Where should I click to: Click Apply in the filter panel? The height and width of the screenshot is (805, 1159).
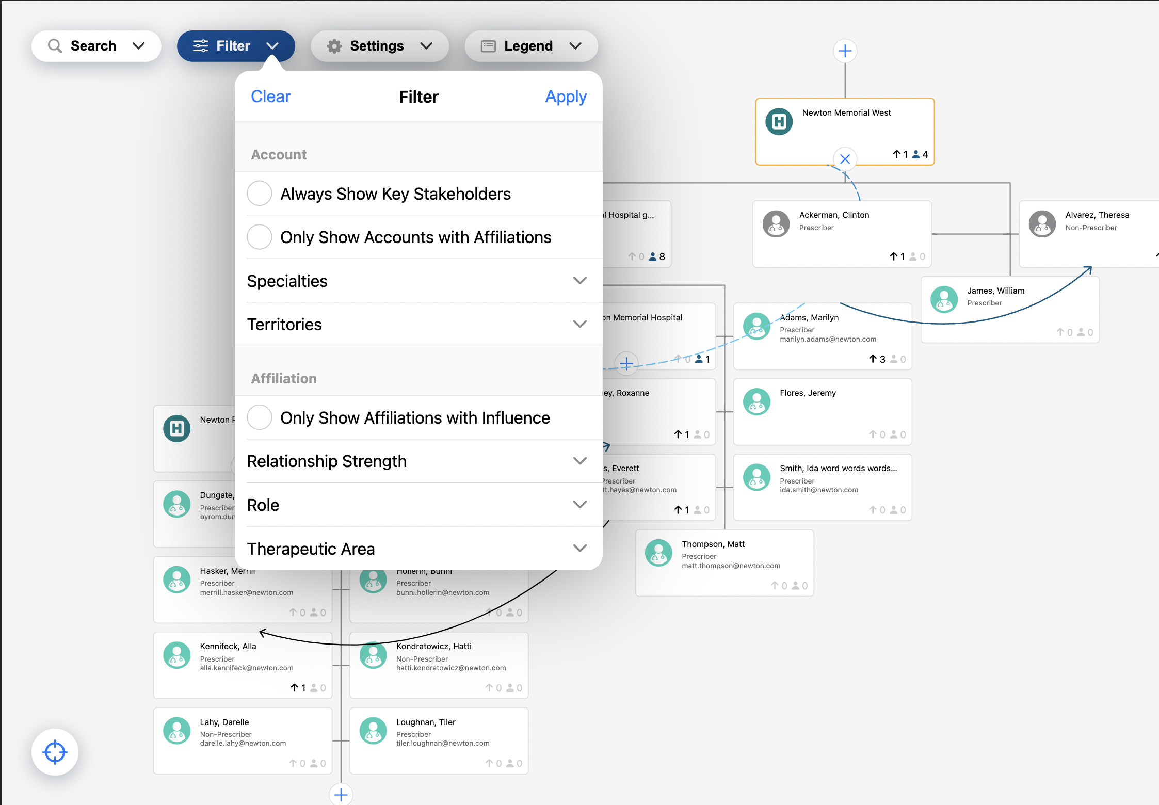click(x=566, y=96)
